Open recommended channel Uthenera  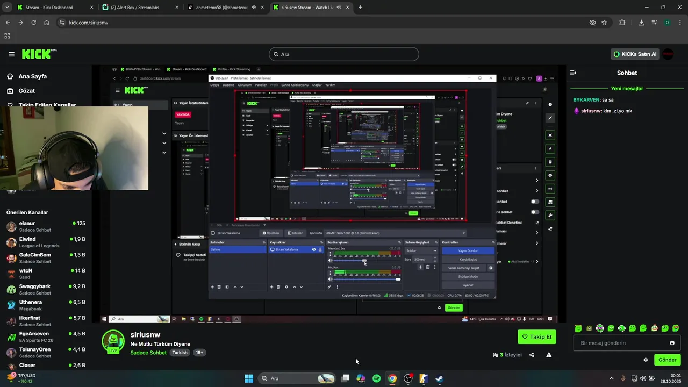46,305
